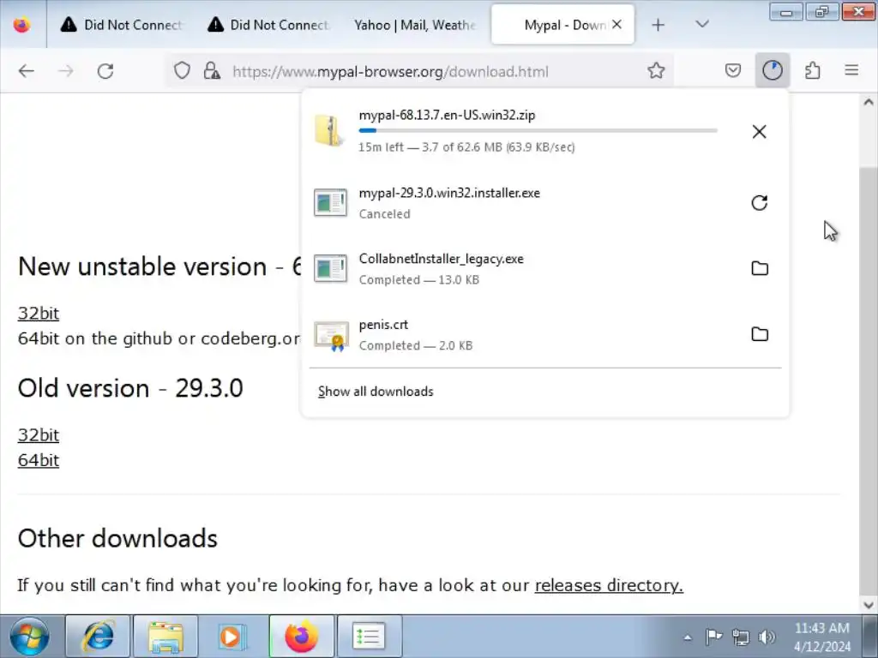Viewport: 878px width, 658px height.
Task: Retry the canceled mypal-29.3.0 installer download
Action: (x=760, y=202)
